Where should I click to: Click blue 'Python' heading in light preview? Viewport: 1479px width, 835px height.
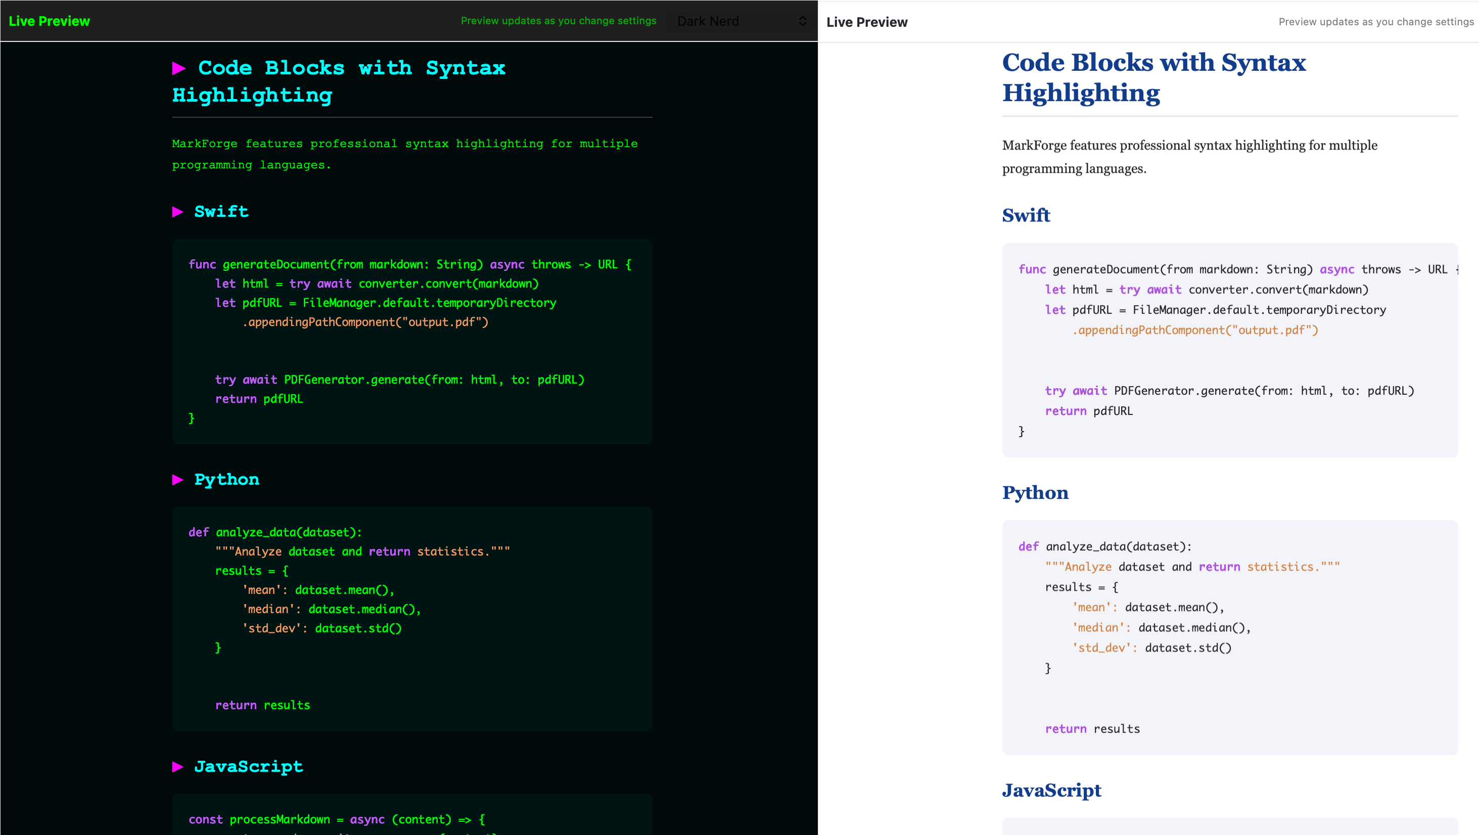[x=1035, y=493]
